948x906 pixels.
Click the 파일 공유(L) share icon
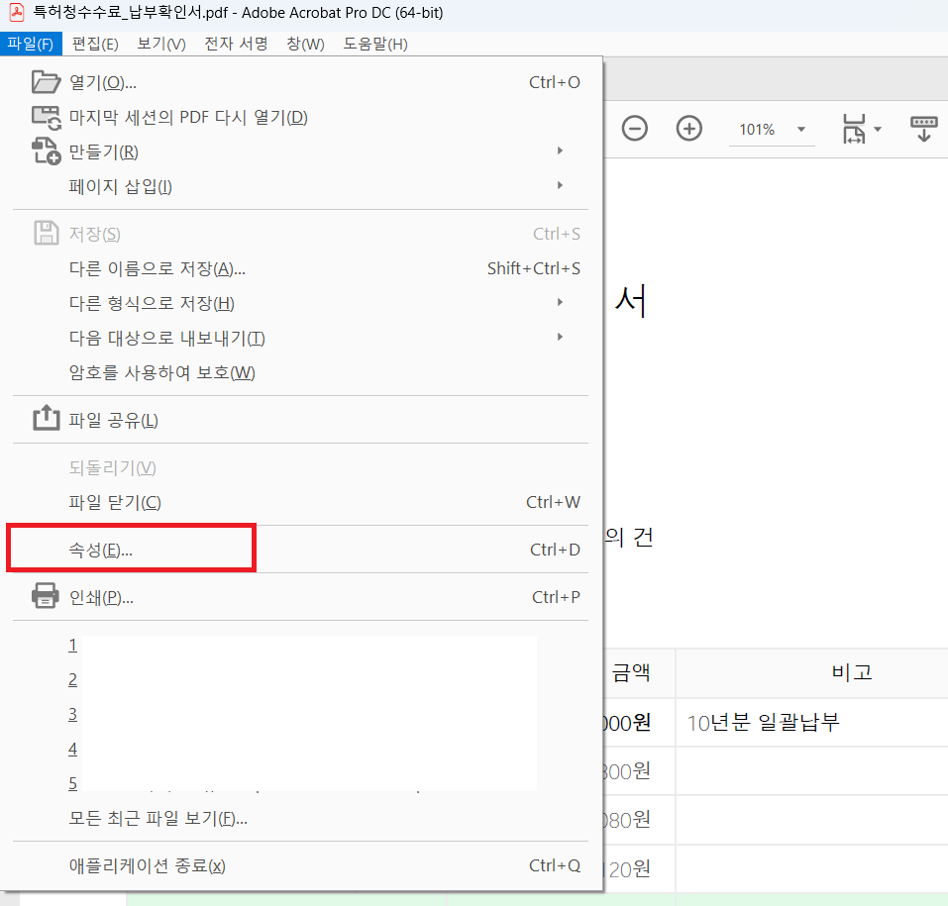tap(46, 418)
